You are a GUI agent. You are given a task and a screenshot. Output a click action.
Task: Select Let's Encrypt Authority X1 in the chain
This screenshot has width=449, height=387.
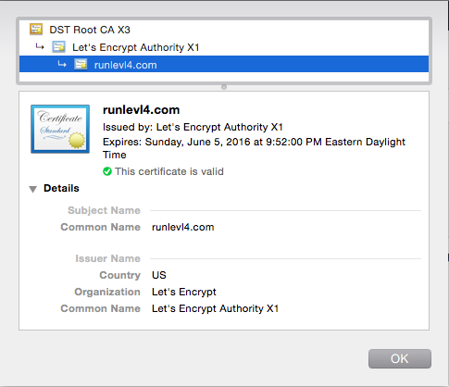(x=136, y=47)
